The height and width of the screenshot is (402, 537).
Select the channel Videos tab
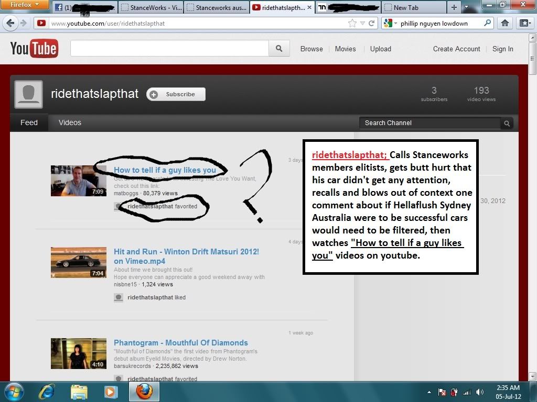(70, 122)
